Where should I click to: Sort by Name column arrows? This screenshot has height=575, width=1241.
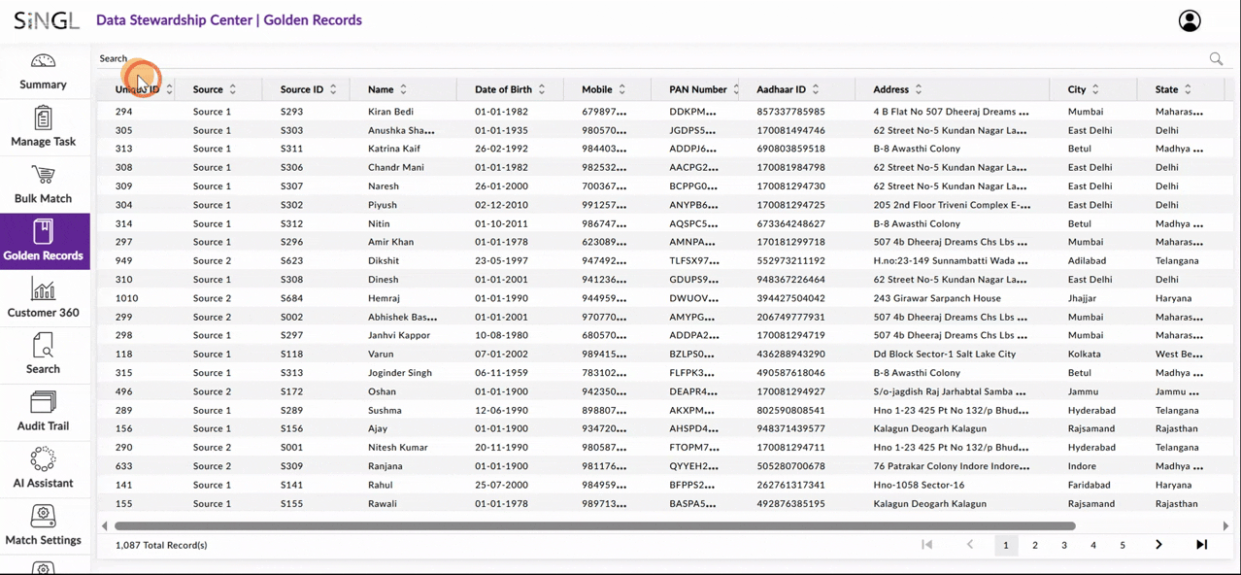[404, 89]
